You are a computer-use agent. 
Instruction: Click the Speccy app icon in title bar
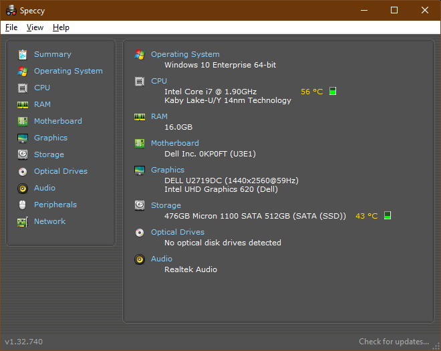(11, 10)
